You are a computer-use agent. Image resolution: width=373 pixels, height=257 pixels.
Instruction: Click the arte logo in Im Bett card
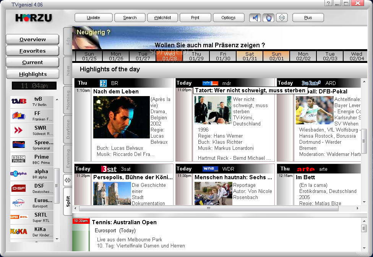point(306,169)
